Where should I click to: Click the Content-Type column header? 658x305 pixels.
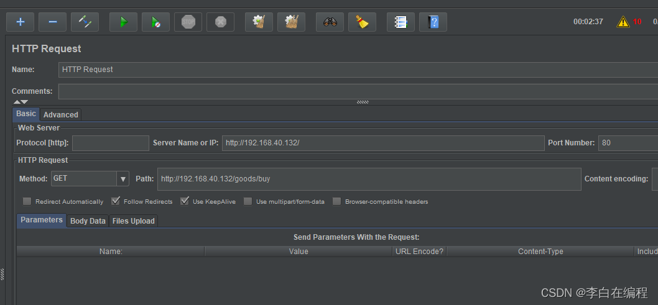coord(540,252)
